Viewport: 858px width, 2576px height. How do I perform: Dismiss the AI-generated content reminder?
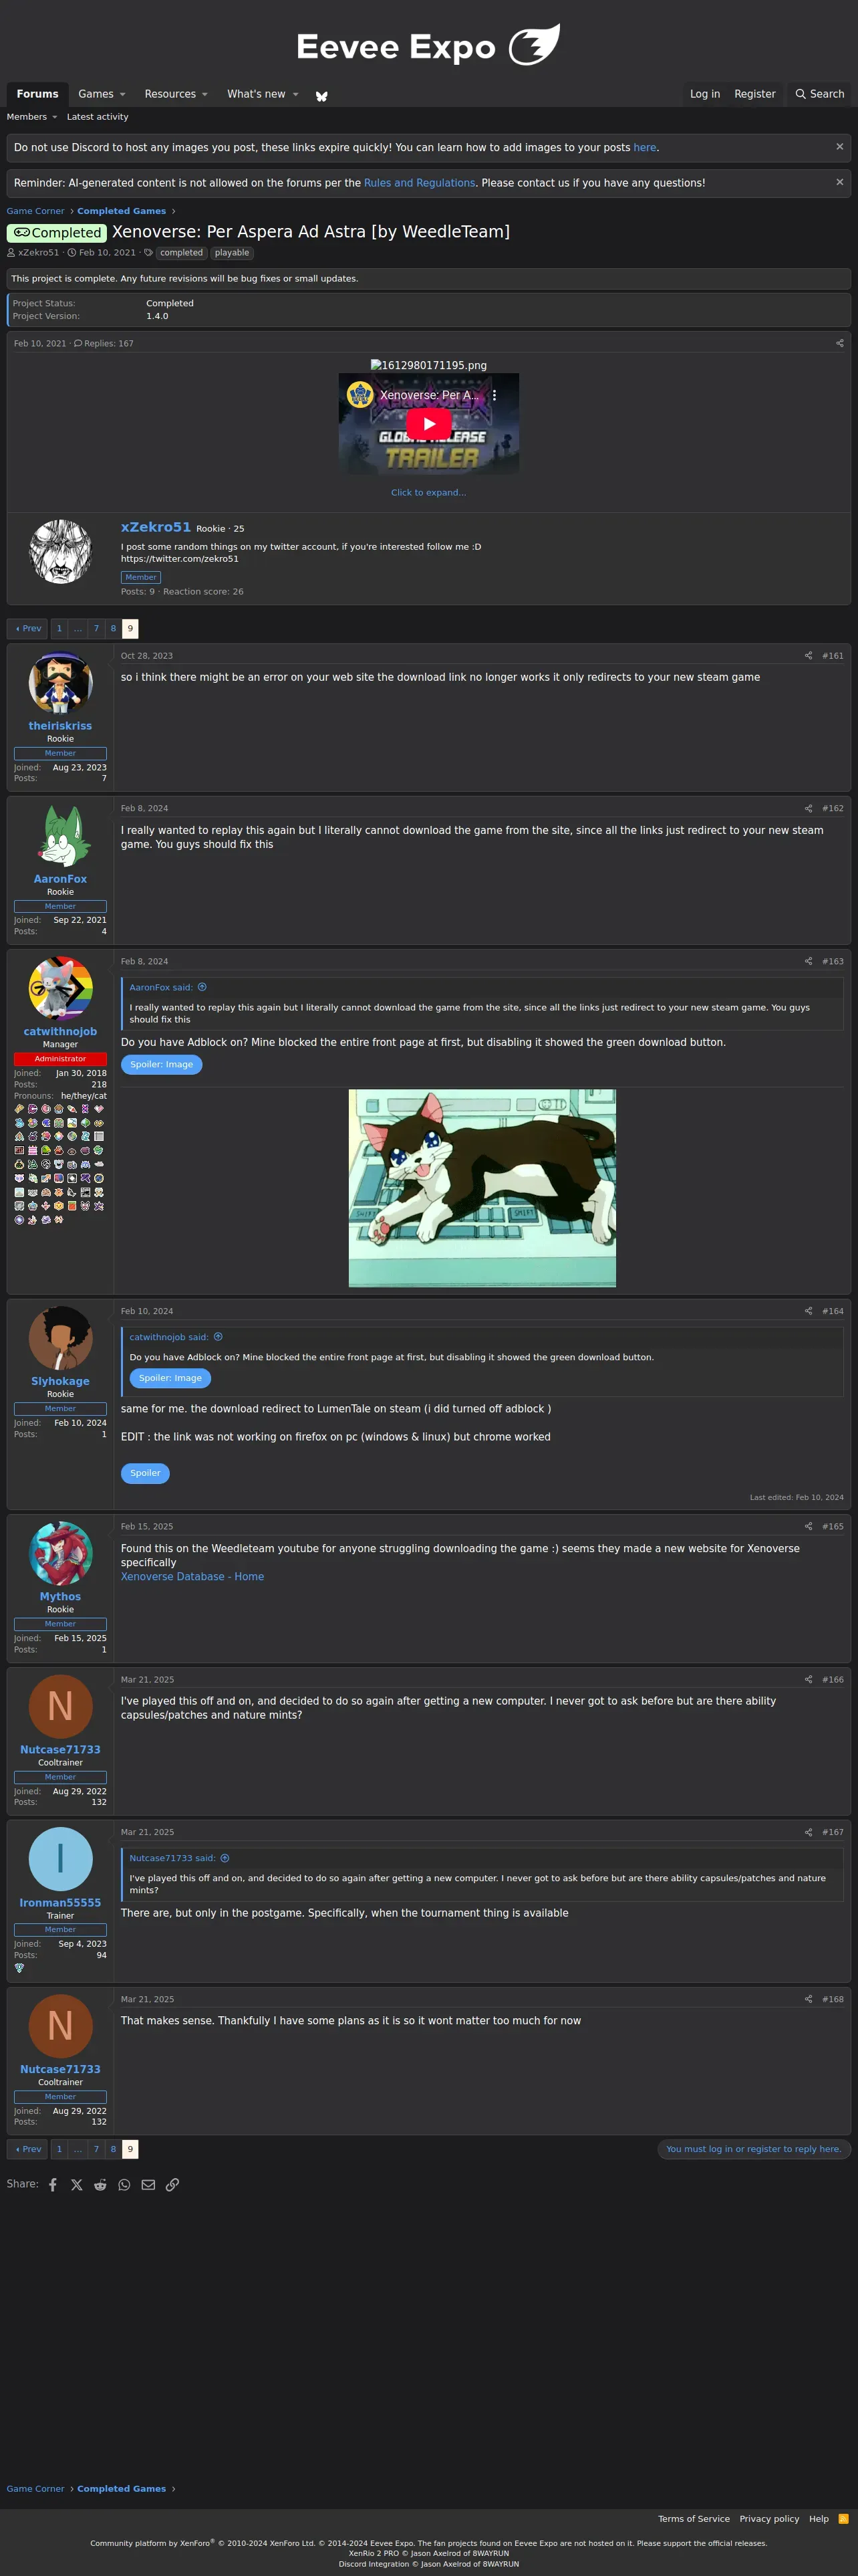pyautogui.click(x=839, y=182)
